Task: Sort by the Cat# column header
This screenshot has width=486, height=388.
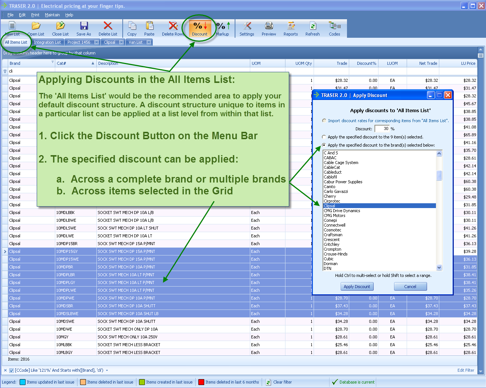Action: tap(75, 63)
